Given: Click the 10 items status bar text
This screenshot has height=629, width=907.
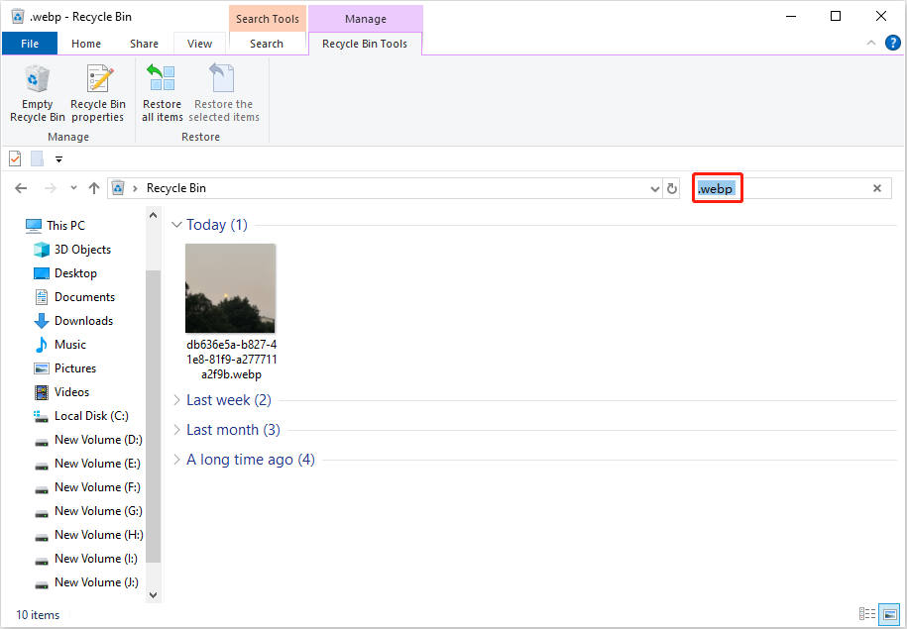Looking at the screenshot, I should [x=38, y=614].
